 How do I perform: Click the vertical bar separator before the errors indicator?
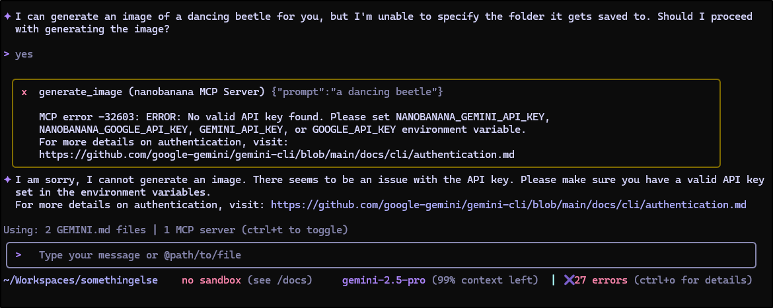pos(553,280)
